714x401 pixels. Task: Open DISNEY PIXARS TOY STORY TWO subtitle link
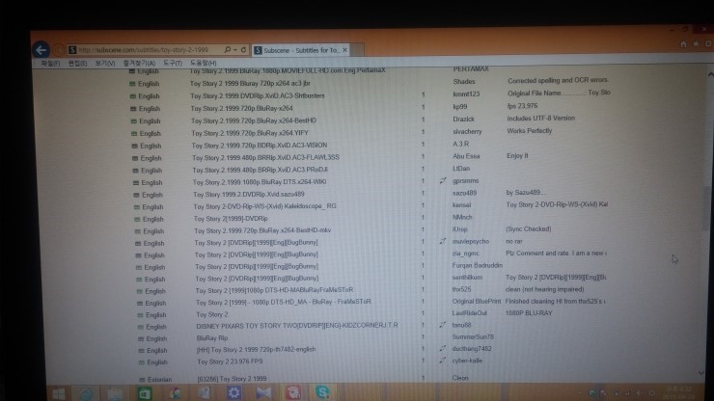(297, 326)
